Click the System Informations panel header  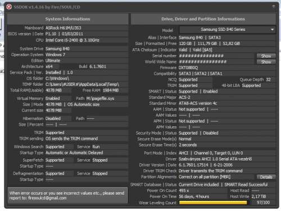click(67, 19)
